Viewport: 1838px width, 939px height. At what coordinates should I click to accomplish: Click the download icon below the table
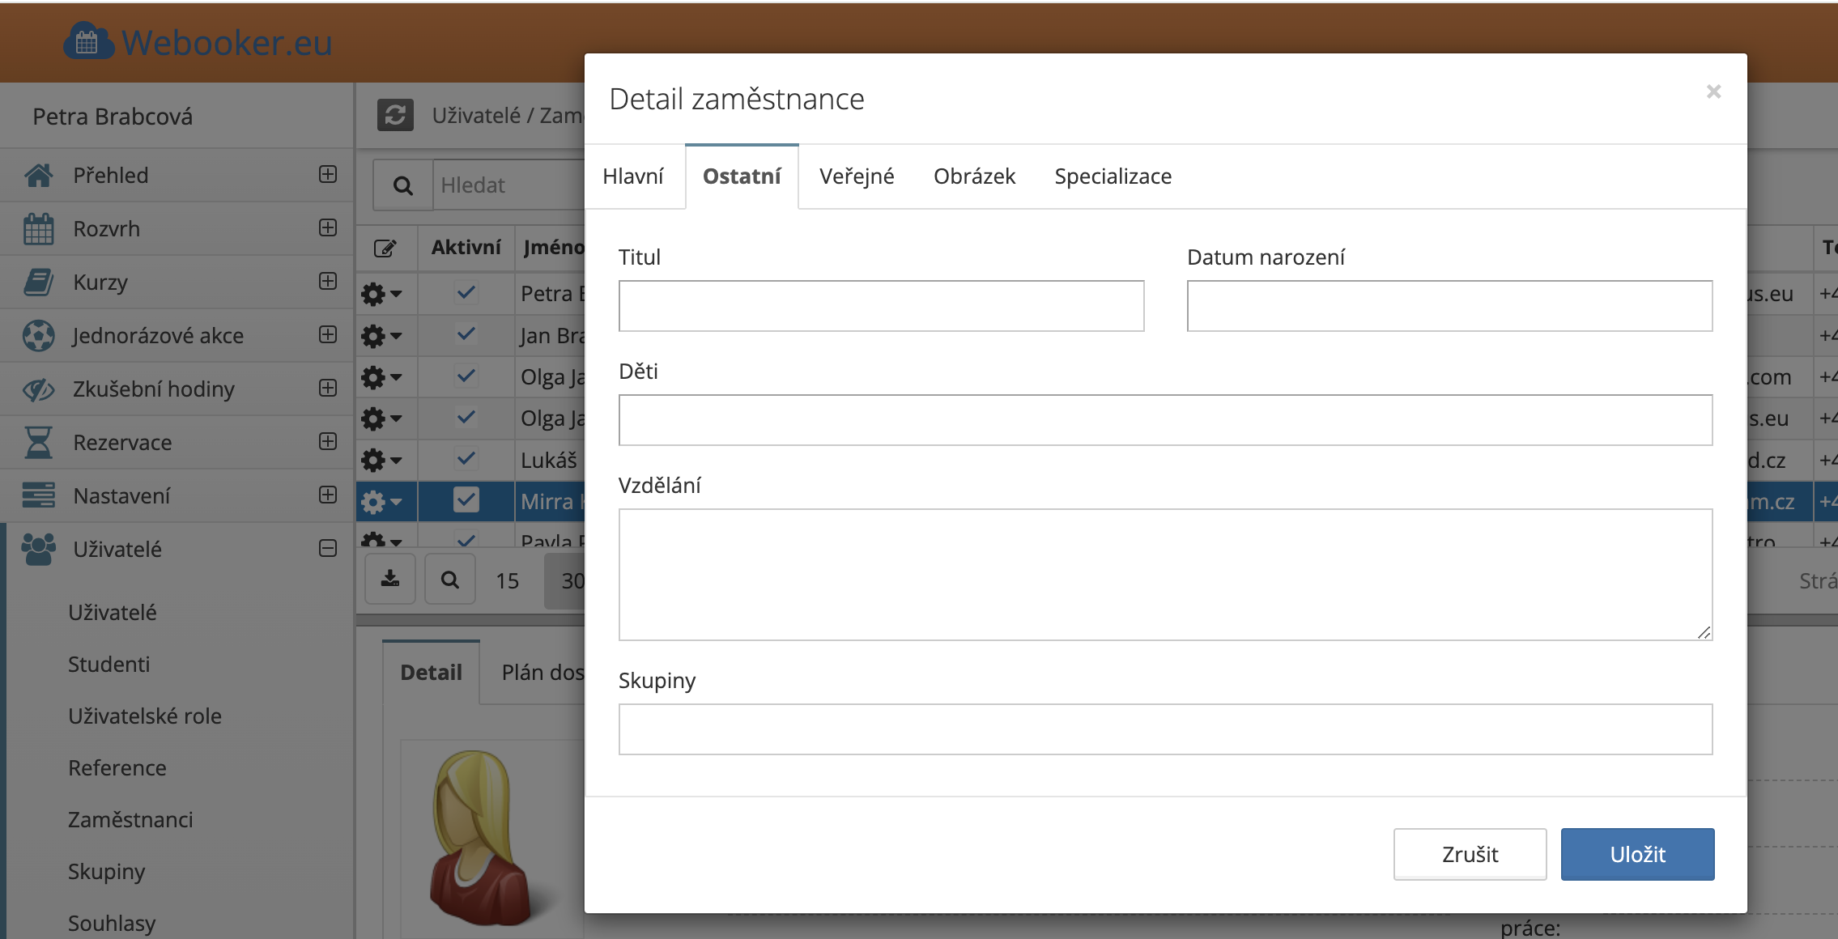[x=390, y=580]
